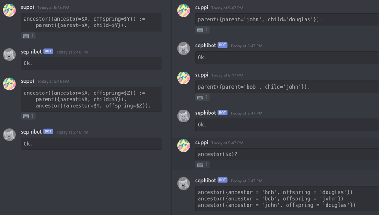The width and height of the screenshot is (379, 215).
Task: Open the sephibot username above the ancestor results
Action: 205,181
